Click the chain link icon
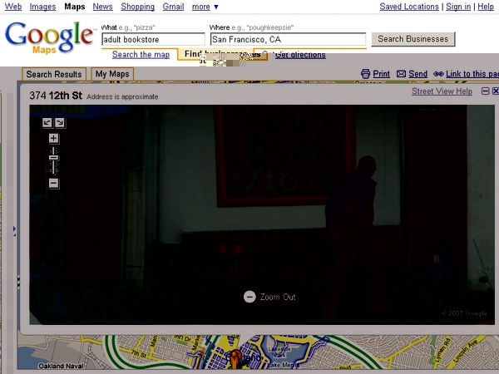 click(438, 74)
